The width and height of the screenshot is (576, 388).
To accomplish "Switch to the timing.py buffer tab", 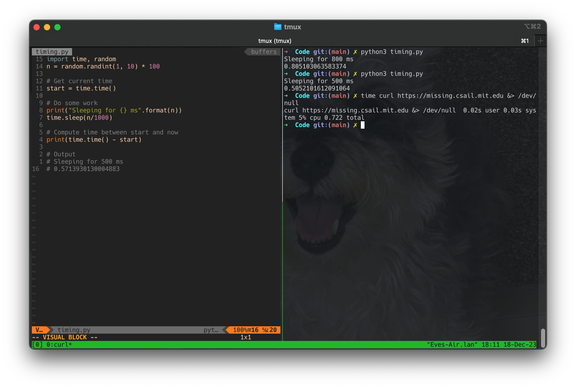I will tap(52, 52).
